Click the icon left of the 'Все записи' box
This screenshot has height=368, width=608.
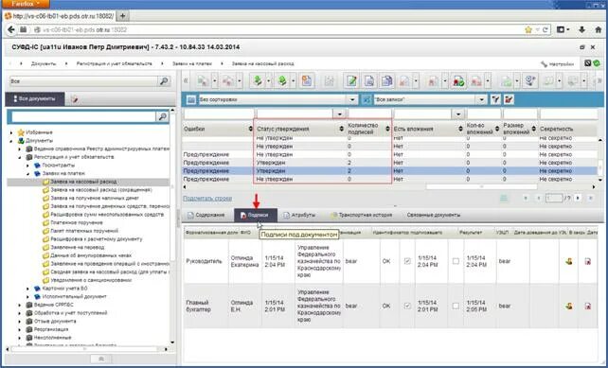(367, 99)
